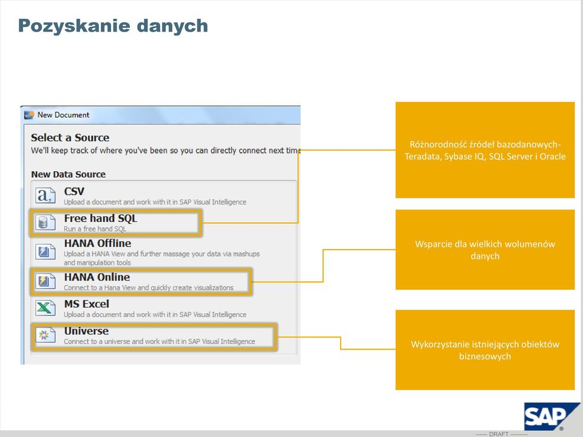Click the Free hand SQL database icon

tap(46, 222)
